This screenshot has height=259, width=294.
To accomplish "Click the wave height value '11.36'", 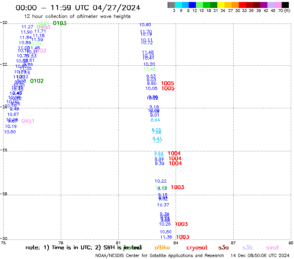I will pos(166,237).
